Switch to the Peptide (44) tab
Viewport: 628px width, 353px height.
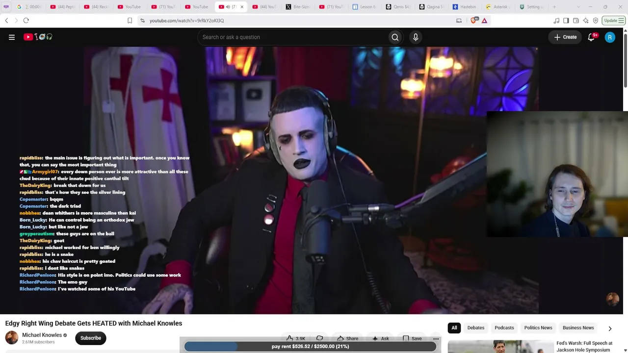64,7
